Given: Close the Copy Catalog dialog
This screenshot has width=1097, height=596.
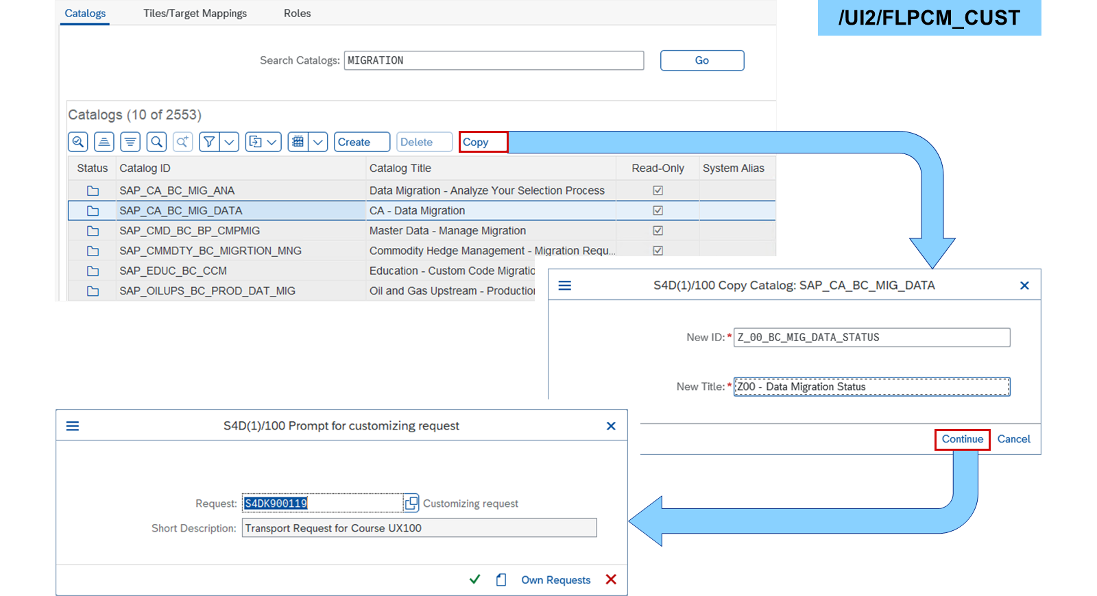Looking at the screenshot, I should (1024, 286).
